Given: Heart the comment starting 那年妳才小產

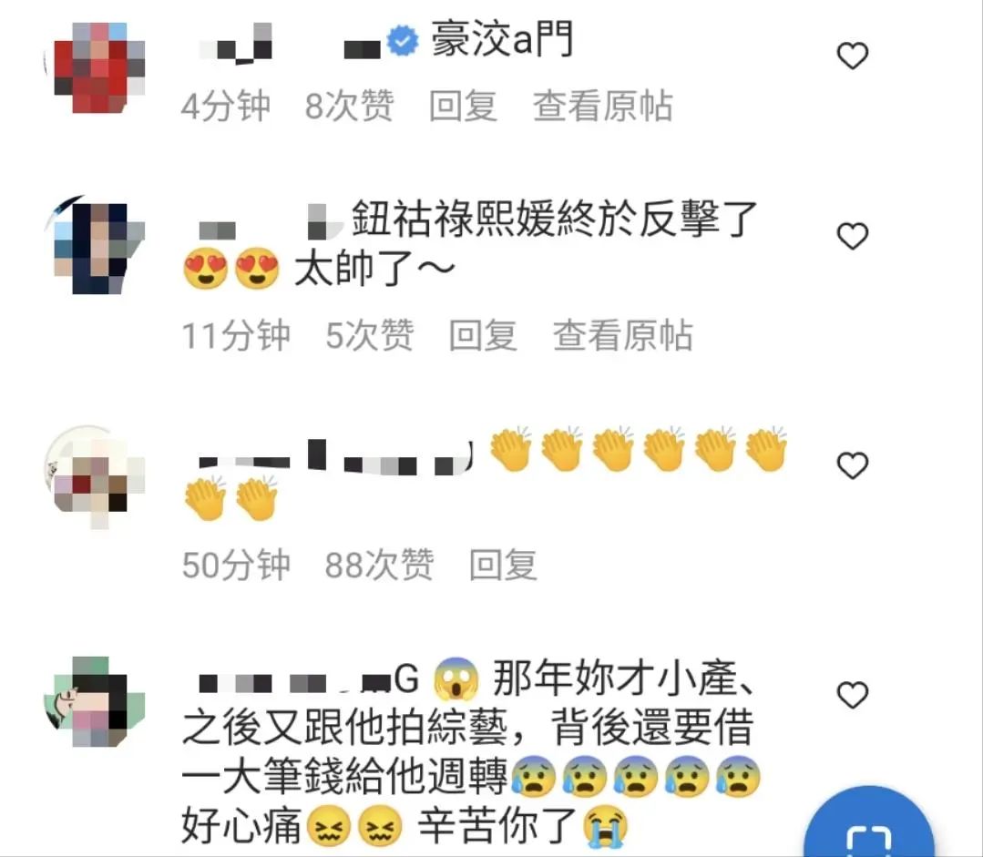Looking at the screenshot, I should pyautogui.click(x=853, y=695).
